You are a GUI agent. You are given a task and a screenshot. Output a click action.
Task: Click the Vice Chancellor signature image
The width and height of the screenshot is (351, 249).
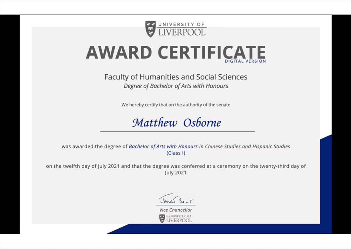click(x=176, y=199)
